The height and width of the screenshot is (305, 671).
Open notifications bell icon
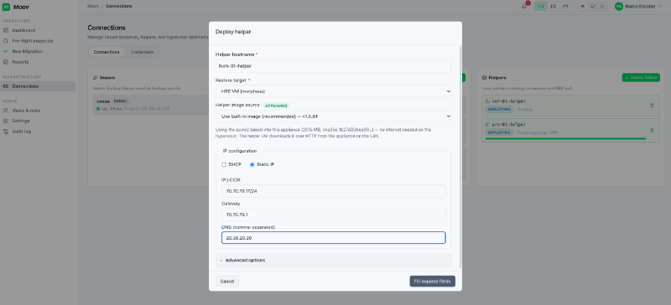click(524, 7)
